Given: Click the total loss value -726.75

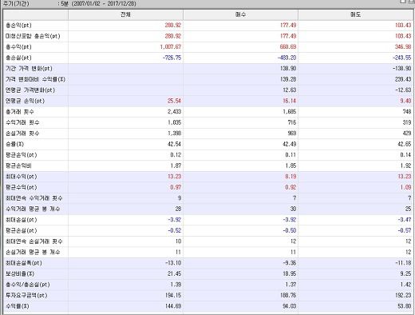Looking at the screenshot, I should tap(172, 58).
